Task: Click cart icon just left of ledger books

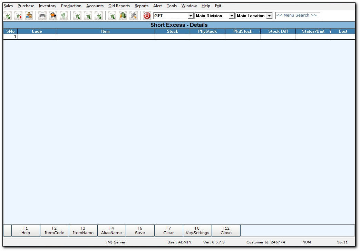Action: pos(112,16)
